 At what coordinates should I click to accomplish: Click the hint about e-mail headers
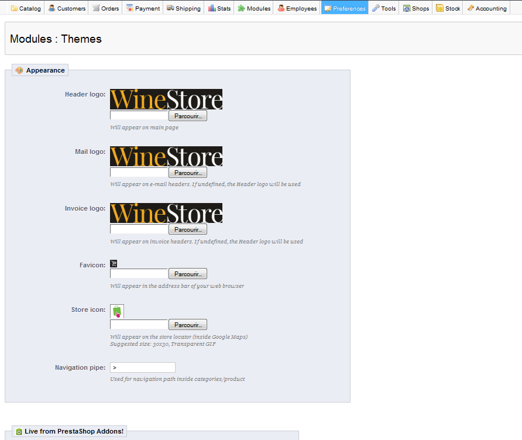(205, 184)
